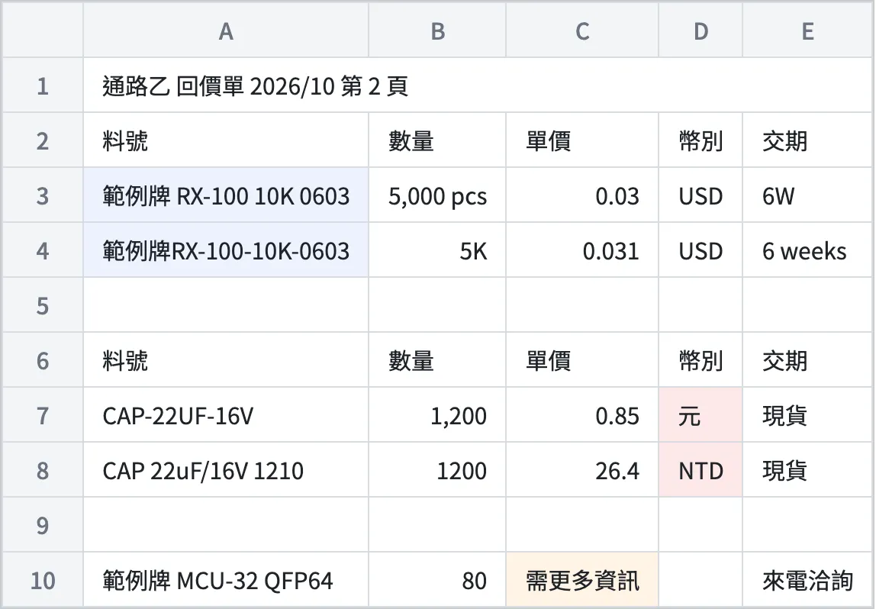Click cell 範例牌RX-100-10K-0603
876x609 pixels.
(x=226, y=250)
